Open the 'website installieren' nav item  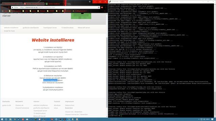coord(11,28)
